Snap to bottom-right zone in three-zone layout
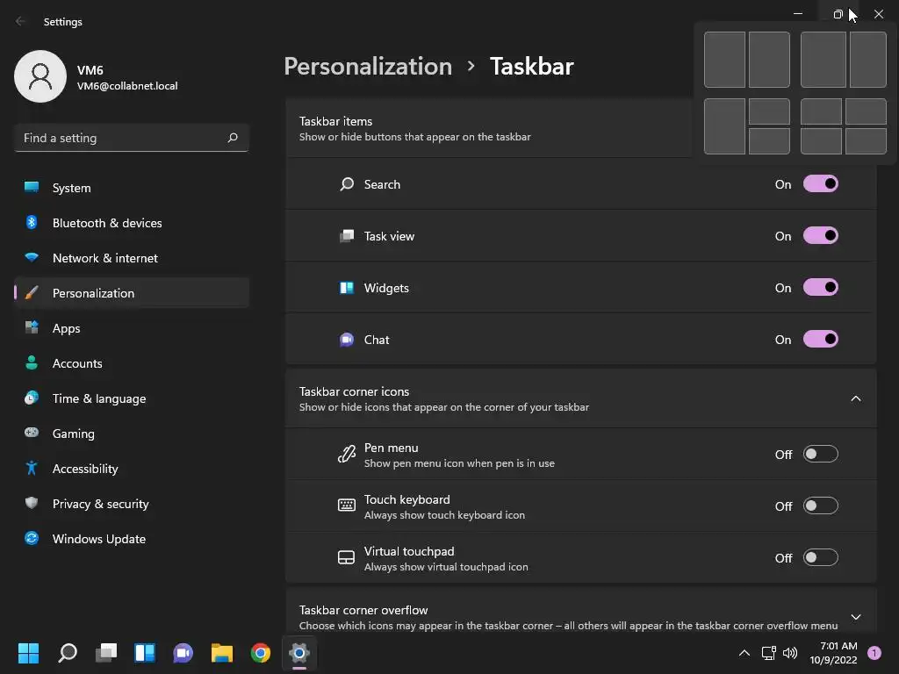The height and width of the screenshot is (674, 899). (x=769, y=141)
